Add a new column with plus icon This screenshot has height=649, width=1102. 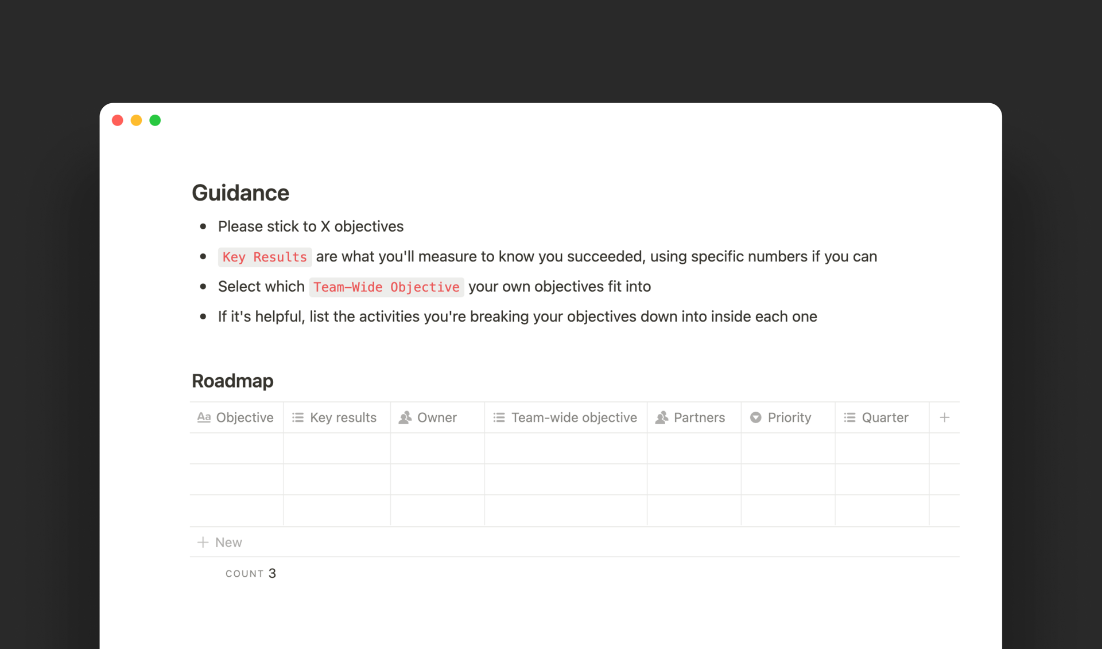coord(945,417)
